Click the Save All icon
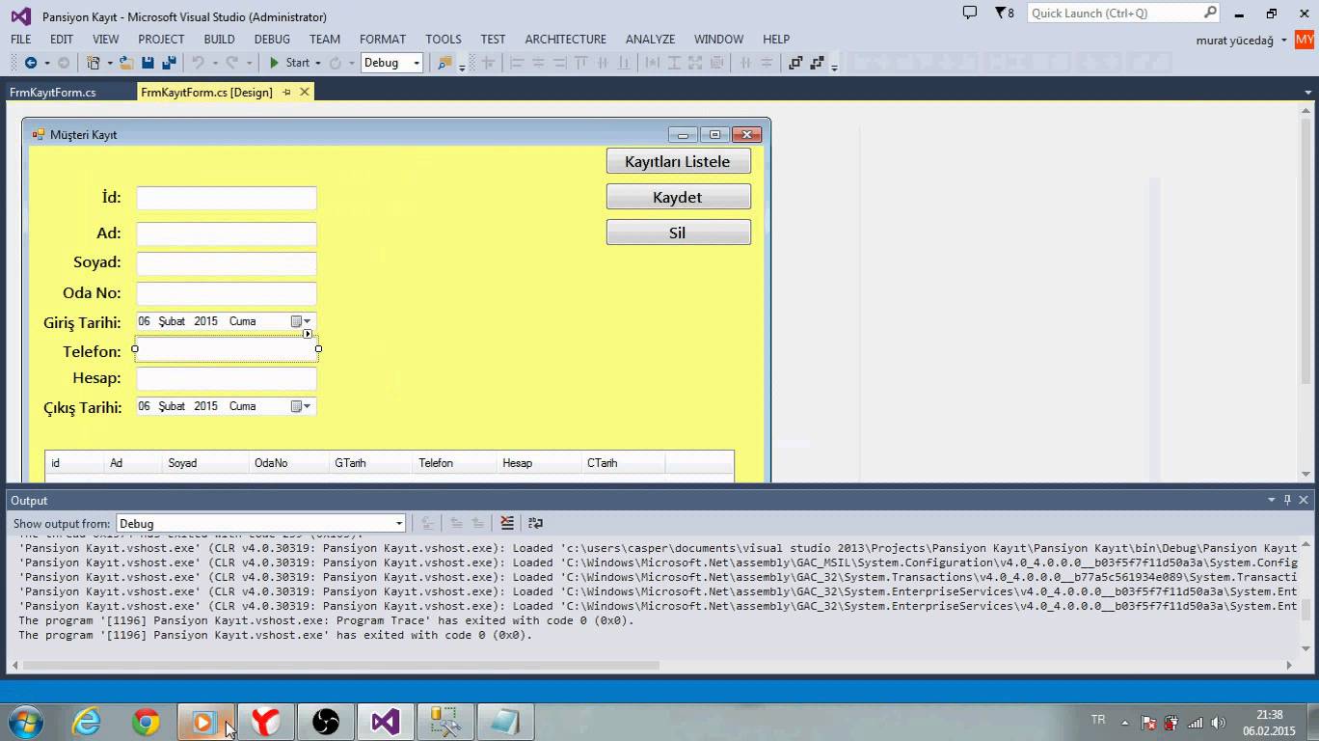This screenshot has width=1319, height=741. [x=169, y=63]
